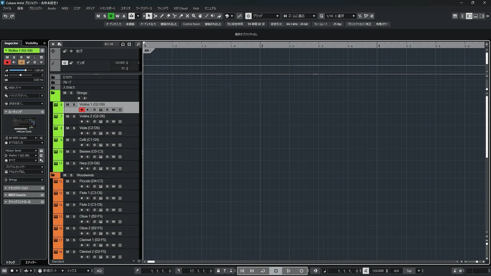Select the Eraser tool
The height and width of the screenshot is (276, 491).
click(168, 16)
